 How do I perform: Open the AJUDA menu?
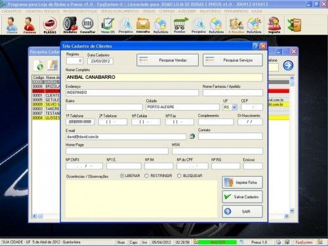(256, 11)
